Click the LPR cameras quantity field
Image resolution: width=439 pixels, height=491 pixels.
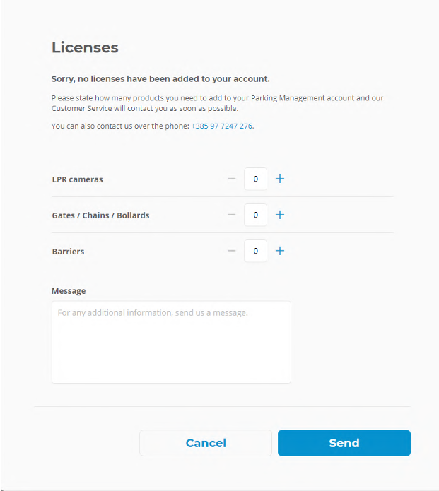coord(255,179)
